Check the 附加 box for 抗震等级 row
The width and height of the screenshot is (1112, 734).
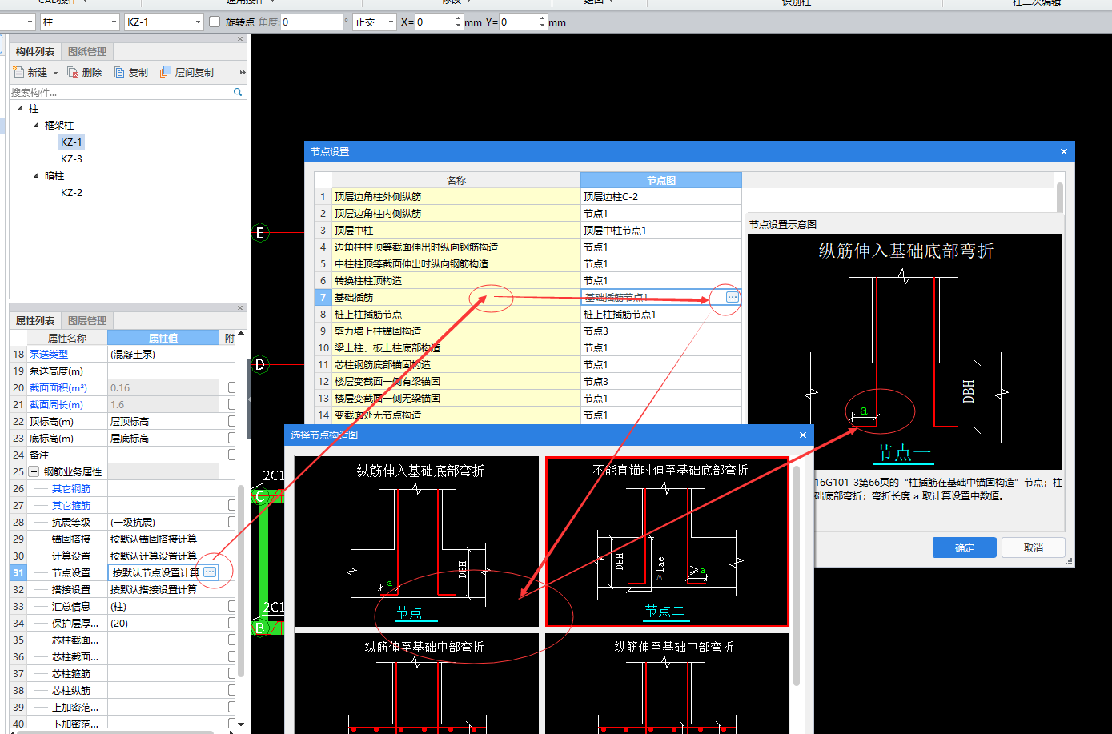click(232, 522)
